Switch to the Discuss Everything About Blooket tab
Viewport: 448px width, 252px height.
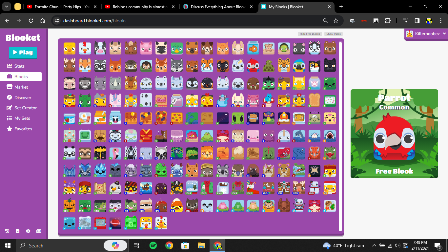[218, 7]
